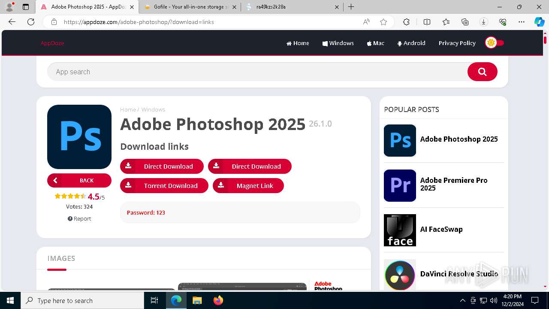
Task: Click the AppDoze site logo
Action: coord(52,43)
